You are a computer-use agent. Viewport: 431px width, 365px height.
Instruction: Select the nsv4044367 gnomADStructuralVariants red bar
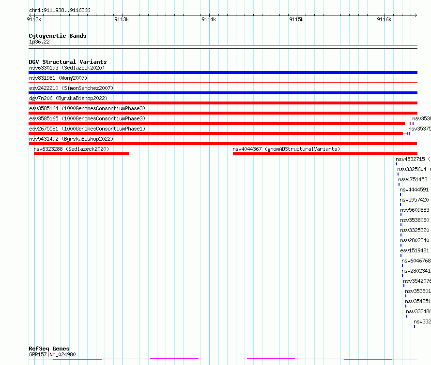click(325, 154)
